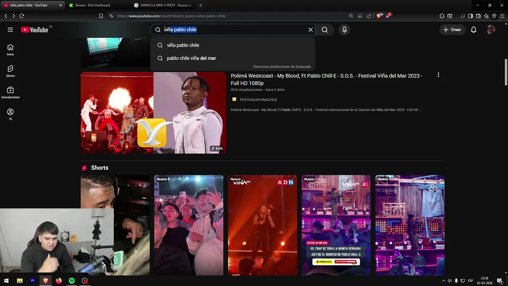Open Brave Rewards triangle icon
The image size is (508, 286).
point(388,16)
